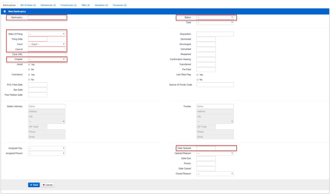Image resolution: width=330 pixels, height=194 pixels.
Task: Expand the State Of Filing dropdown
Action: point(47,34)
